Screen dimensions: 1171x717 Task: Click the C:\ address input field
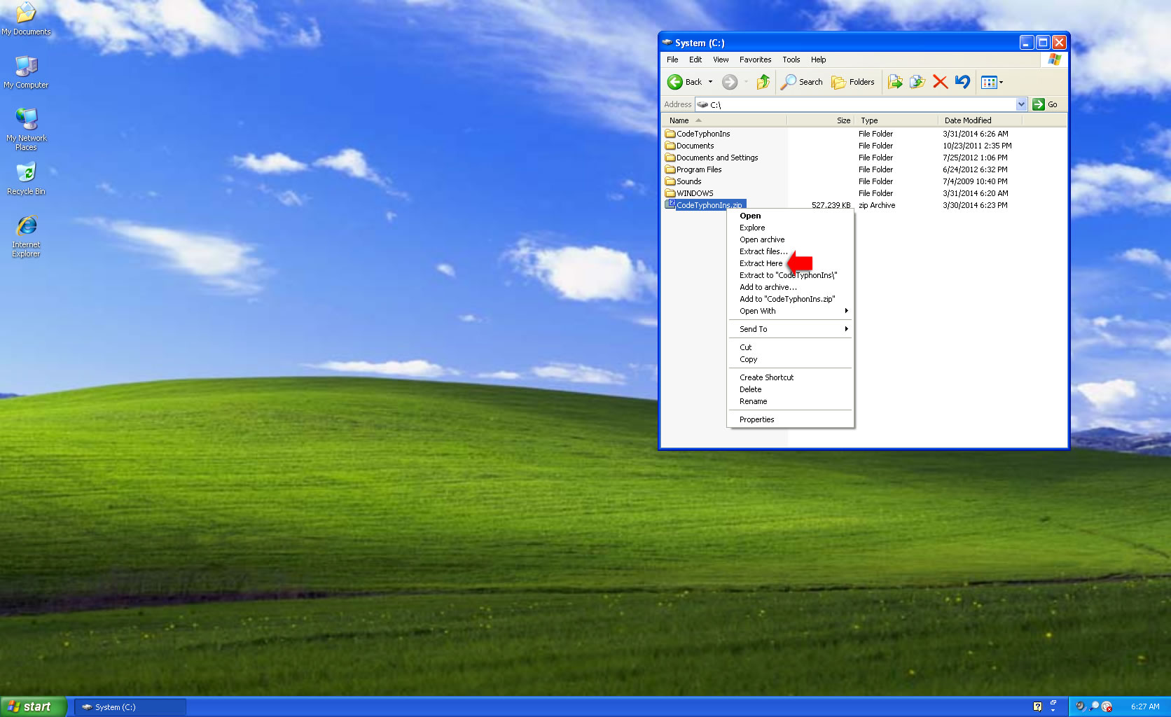[861, 104]
